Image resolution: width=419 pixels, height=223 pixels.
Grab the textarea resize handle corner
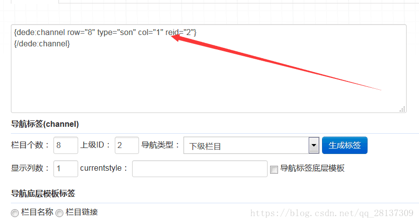(x=402, y=109)
